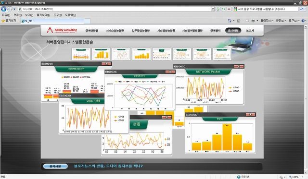
Task: Open the second thumbnail with yellow bar chart
Action: [101, 54]
